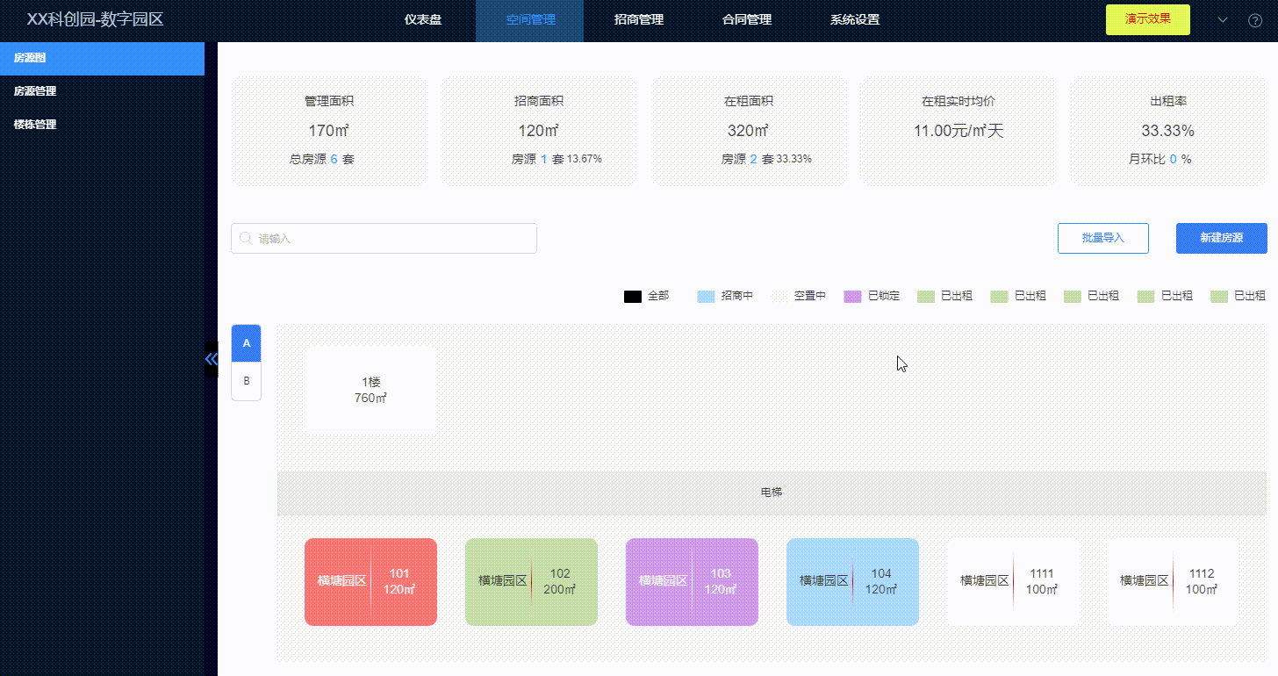The width and height of the screenshot is (1278, 676).
Task: Click the 总房源 count number 6
Action: [x=334, y=160]
